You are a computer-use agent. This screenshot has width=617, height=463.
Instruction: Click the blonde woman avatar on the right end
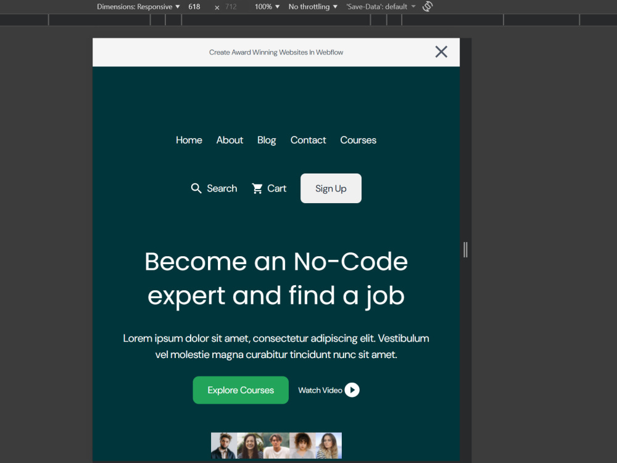coord(329,446)
